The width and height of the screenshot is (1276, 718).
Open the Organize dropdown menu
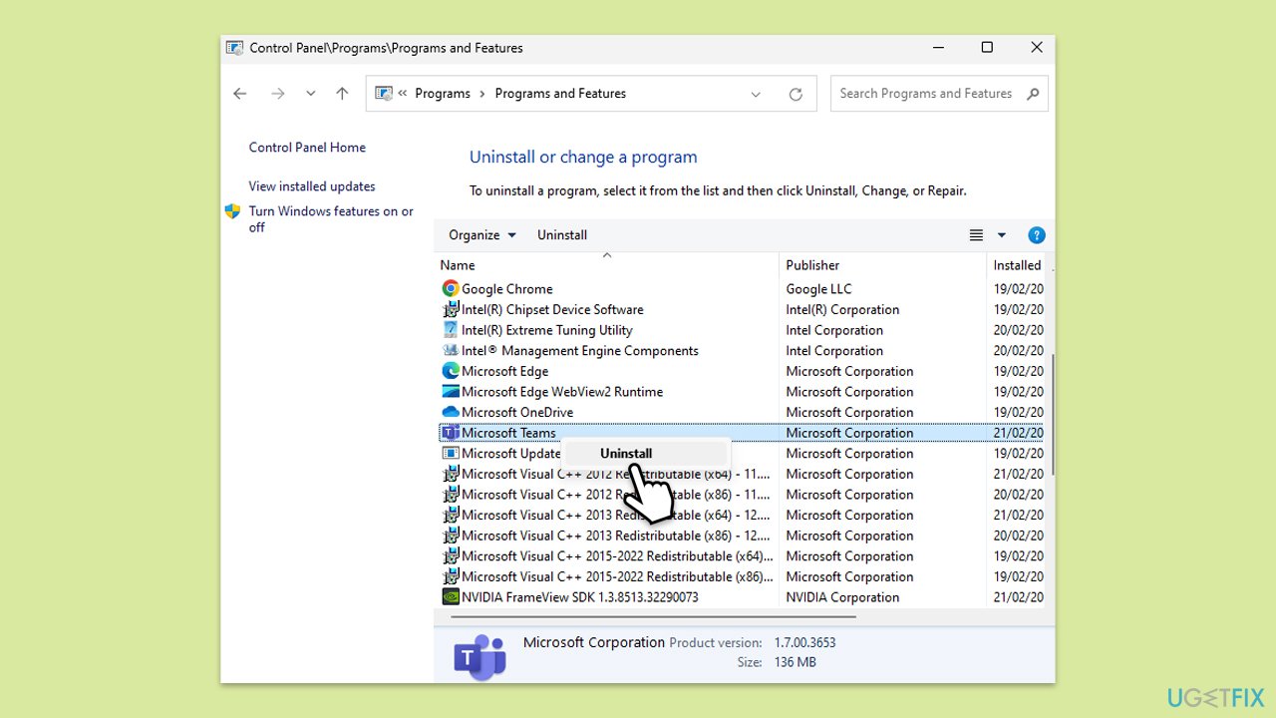482,235
